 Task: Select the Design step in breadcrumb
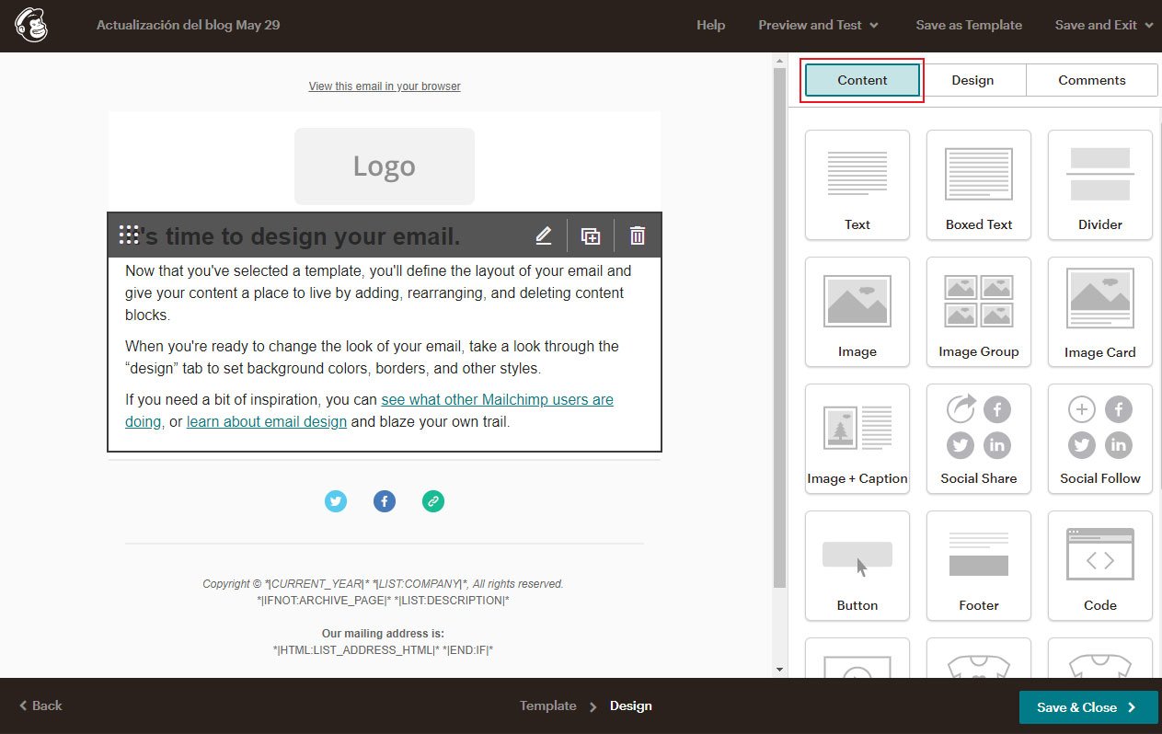(x=631, y=705)
